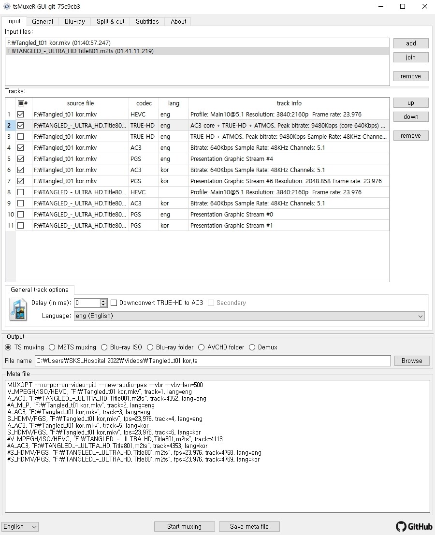Click inside the Meta file text area
Viewport: 435px width, 535px height.
point(217,446)
